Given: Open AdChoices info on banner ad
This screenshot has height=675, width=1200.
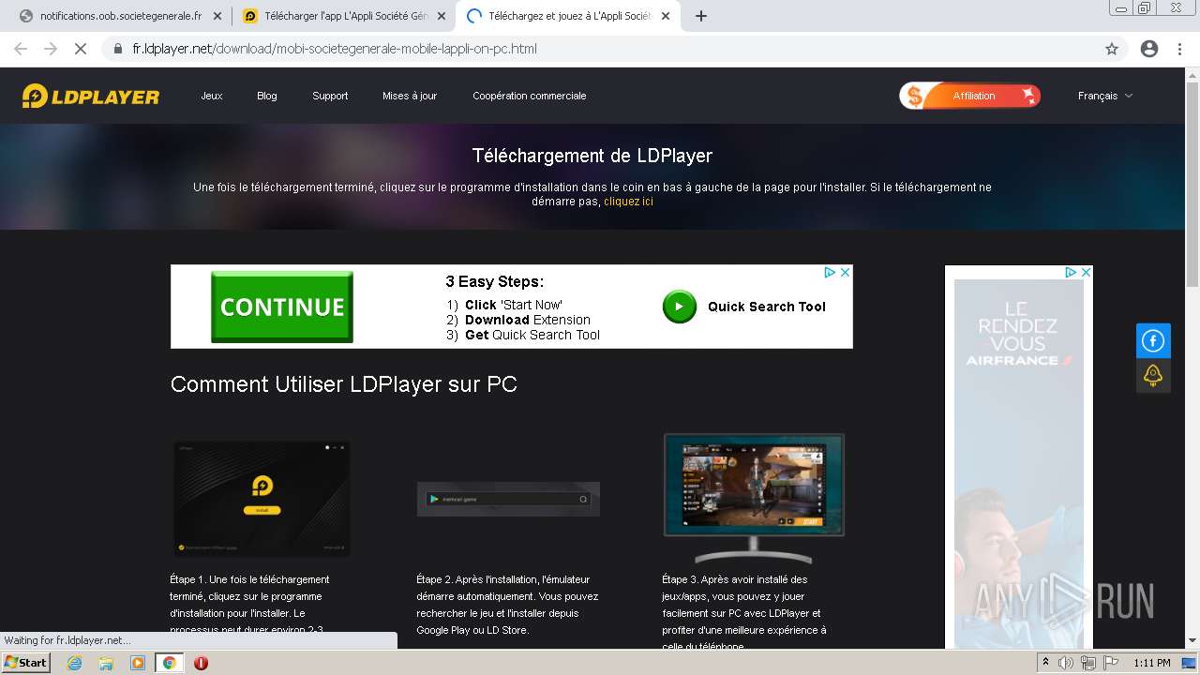Looking at the screenshot, I should (x=830, y=273).
